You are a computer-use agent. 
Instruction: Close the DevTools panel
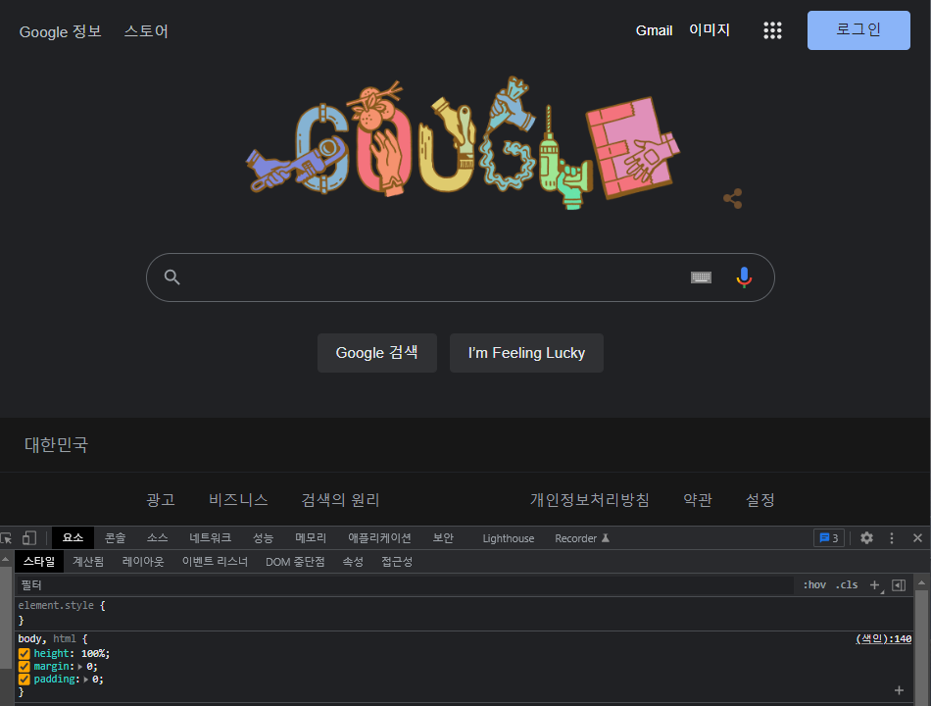click(917, 538)
